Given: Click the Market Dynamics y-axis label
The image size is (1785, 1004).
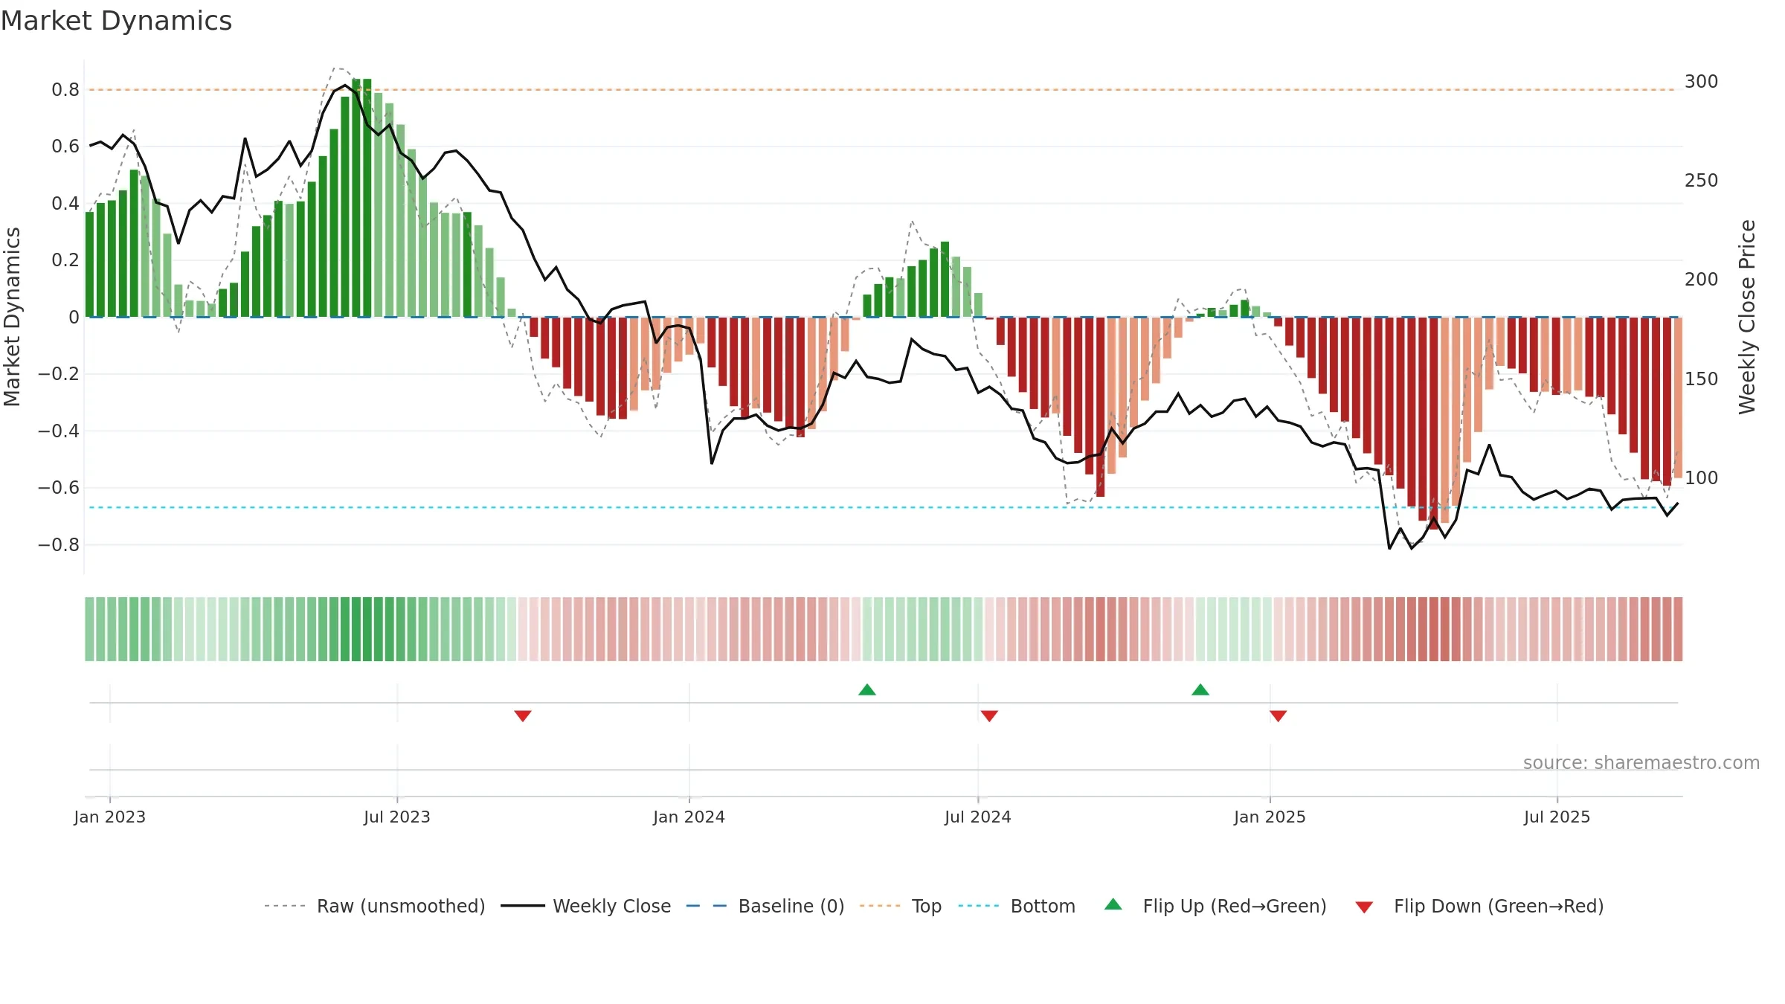Looking at the screenshot, I should click(12, 317).
